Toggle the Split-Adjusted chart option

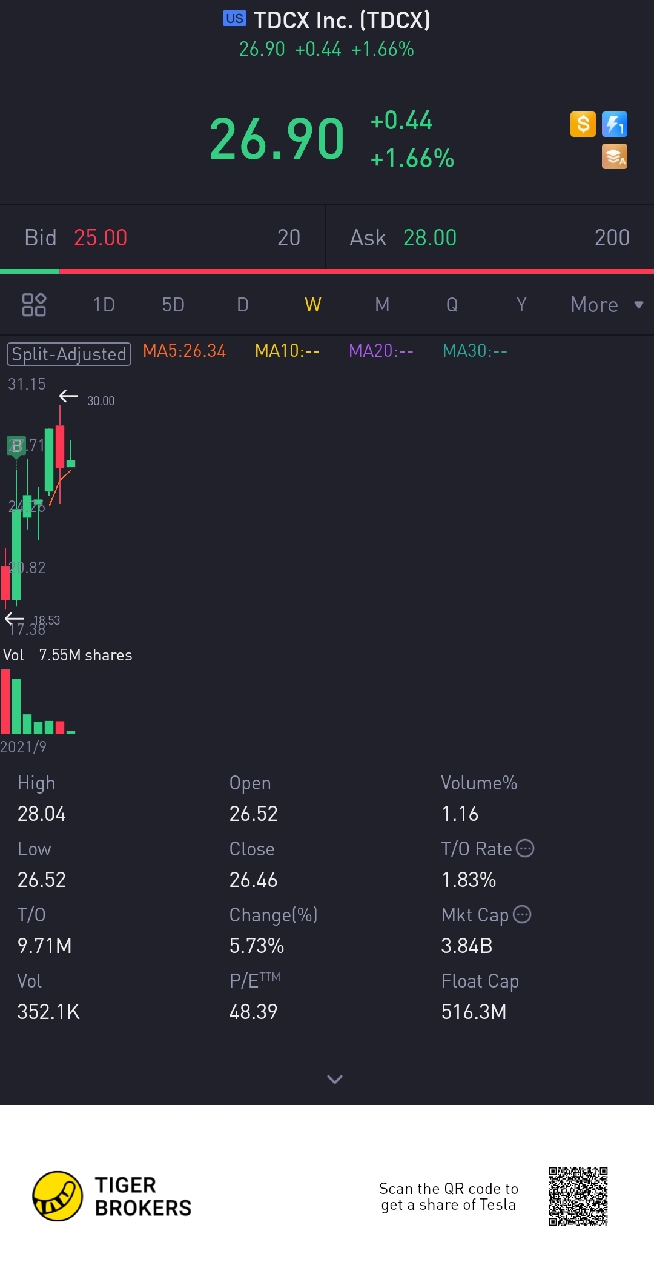[69, 354]
